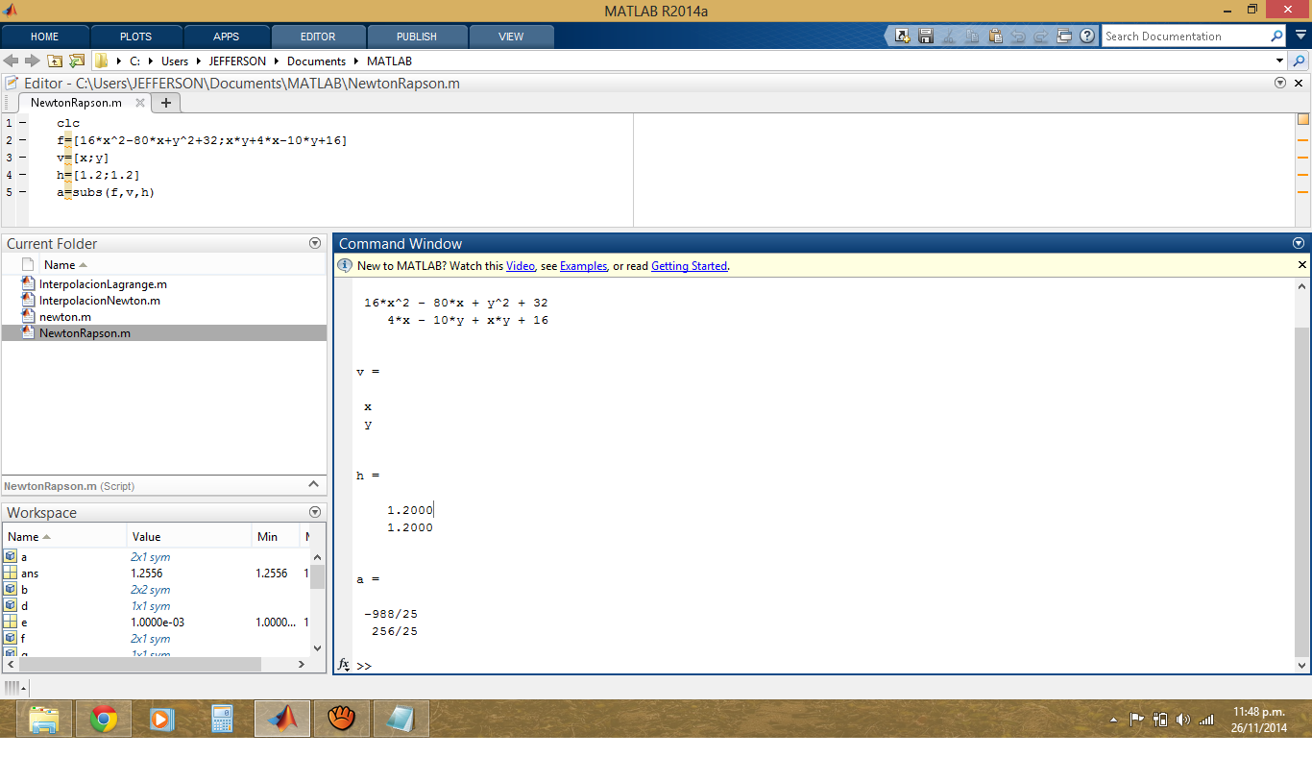1312x757 pixels.
Task: Open Editor panel actions dropdown
Action: tap(1280, 83)
